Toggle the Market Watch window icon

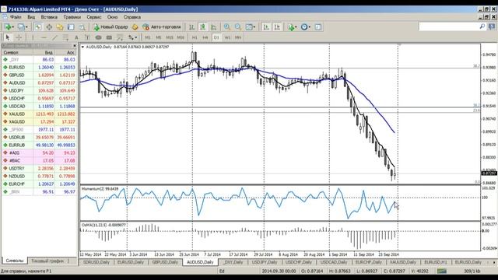click(38, 27)
